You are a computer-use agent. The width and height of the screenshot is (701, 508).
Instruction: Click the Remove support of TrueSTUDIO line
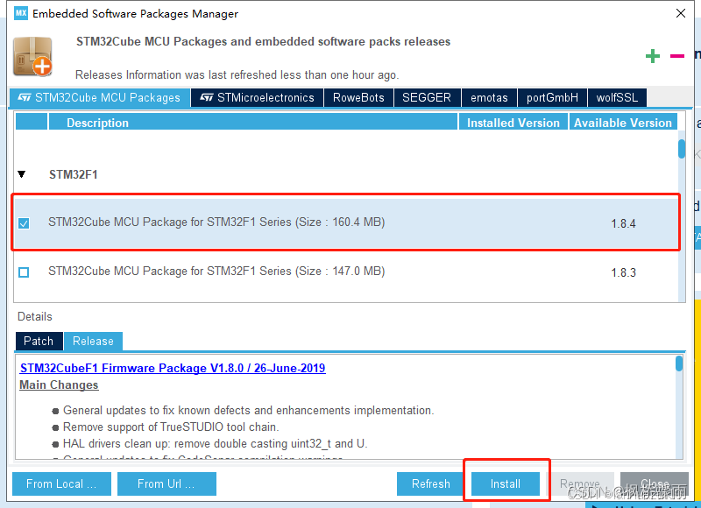tap(171, 427)
